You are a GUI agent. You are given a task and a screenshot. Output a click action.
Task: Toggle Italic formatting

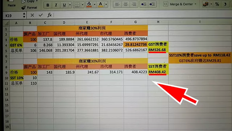(56, 5)
